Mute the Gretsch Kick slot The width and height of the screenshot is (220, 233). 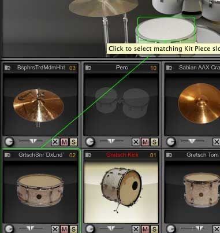point(145,229)
